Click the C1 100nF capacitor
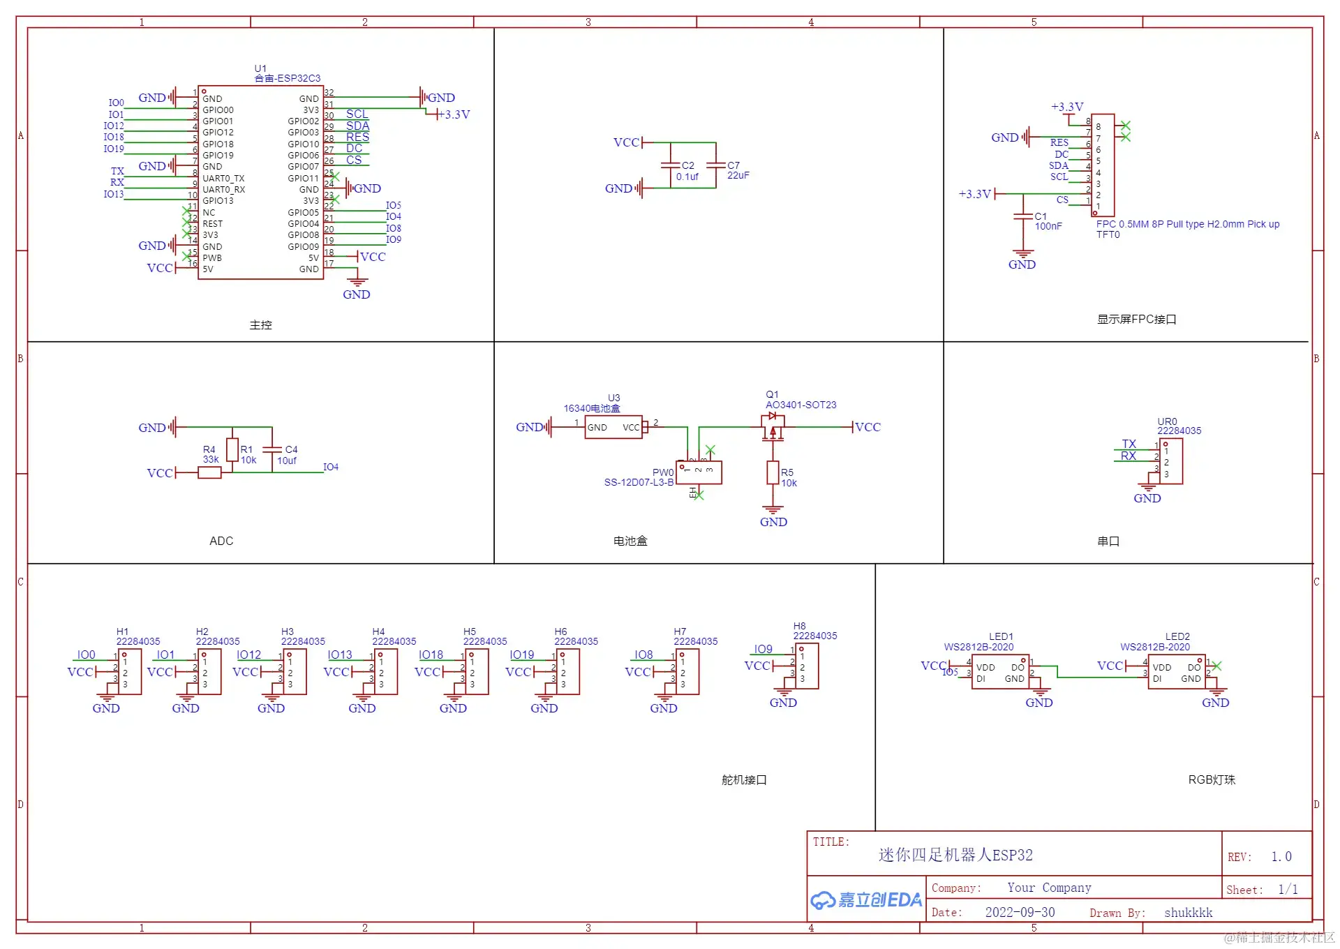This screenshot has height=949, width=1340. pos(1022,217)
